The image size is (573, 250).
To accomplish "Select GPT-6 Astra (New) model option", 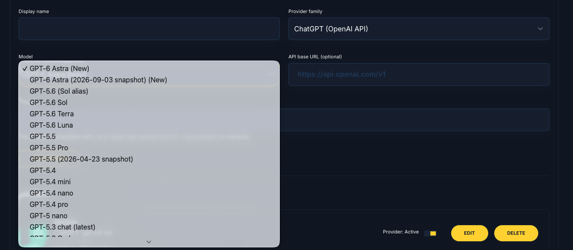I will [149, 68].
